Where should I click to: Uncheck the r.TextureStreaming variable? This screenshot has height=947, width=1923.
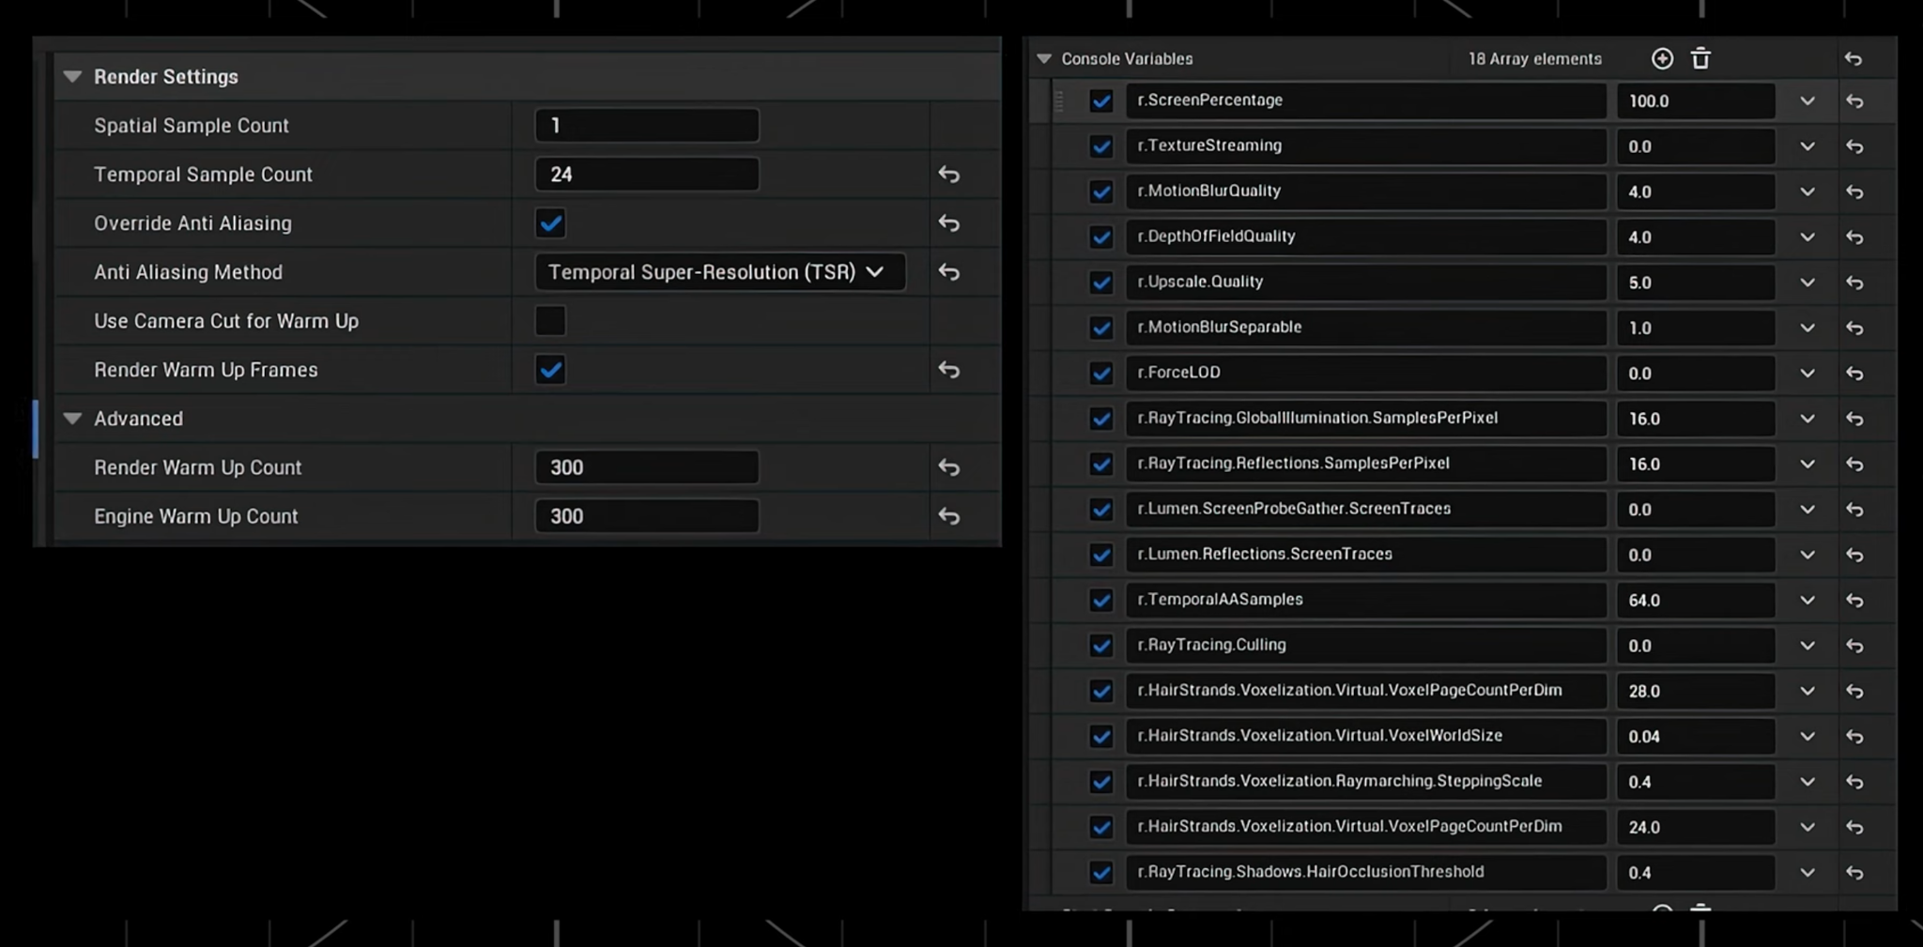[1100, 145]
